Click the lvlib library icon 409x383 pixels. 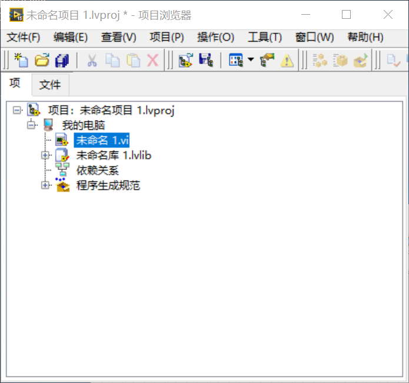62,155
